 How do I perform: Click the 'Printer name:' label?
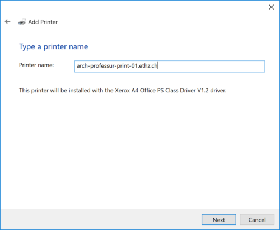coord(36,65)
